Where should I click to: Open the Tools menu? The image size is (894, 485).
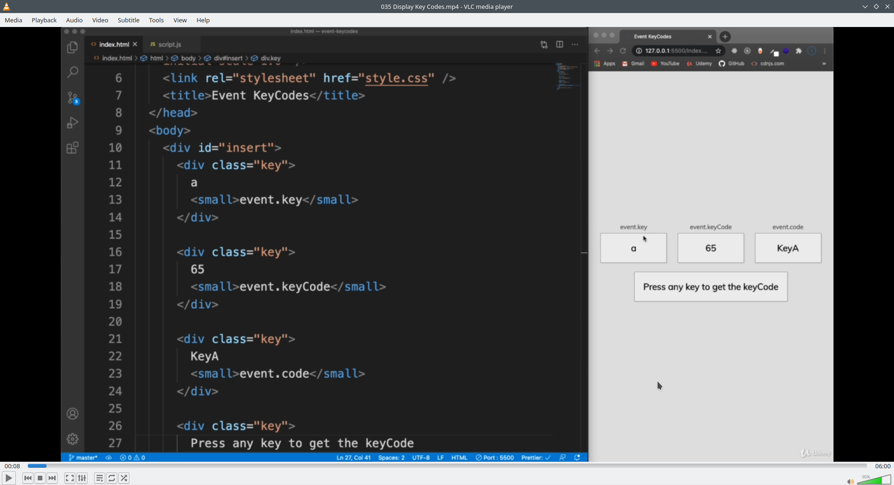[156, 20]
